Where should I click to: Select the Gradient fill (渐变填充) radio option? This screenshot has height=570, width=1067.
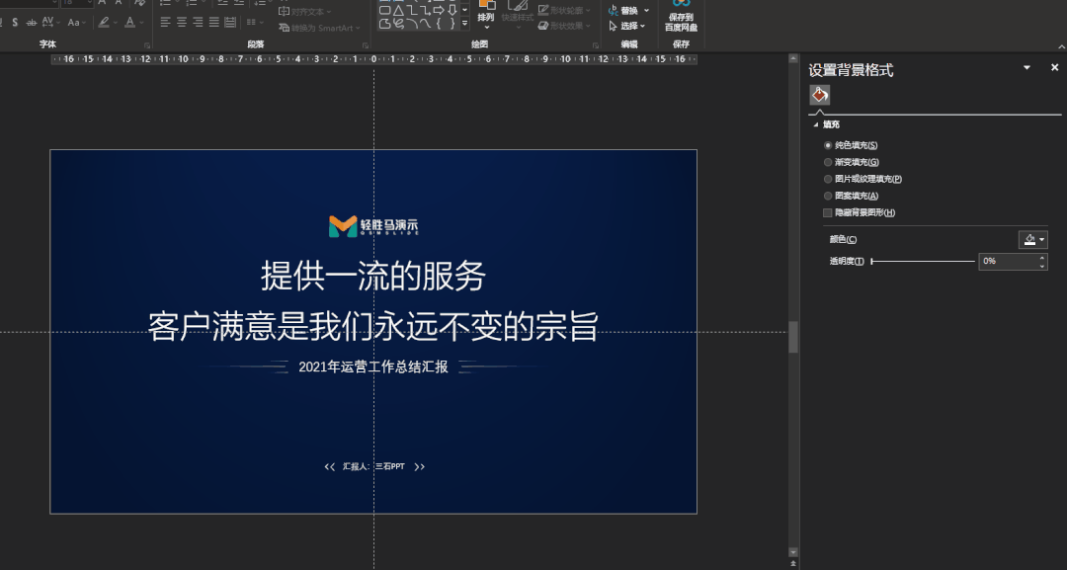coord(828,162)
